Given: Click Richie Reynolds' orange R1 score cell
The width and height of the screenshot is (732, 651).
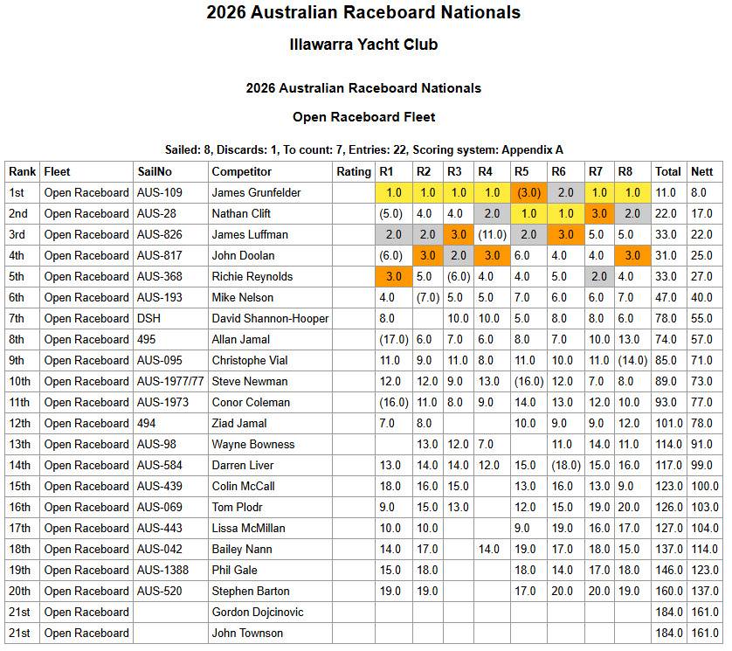Looking at the screenshot, I should (393, 277).
